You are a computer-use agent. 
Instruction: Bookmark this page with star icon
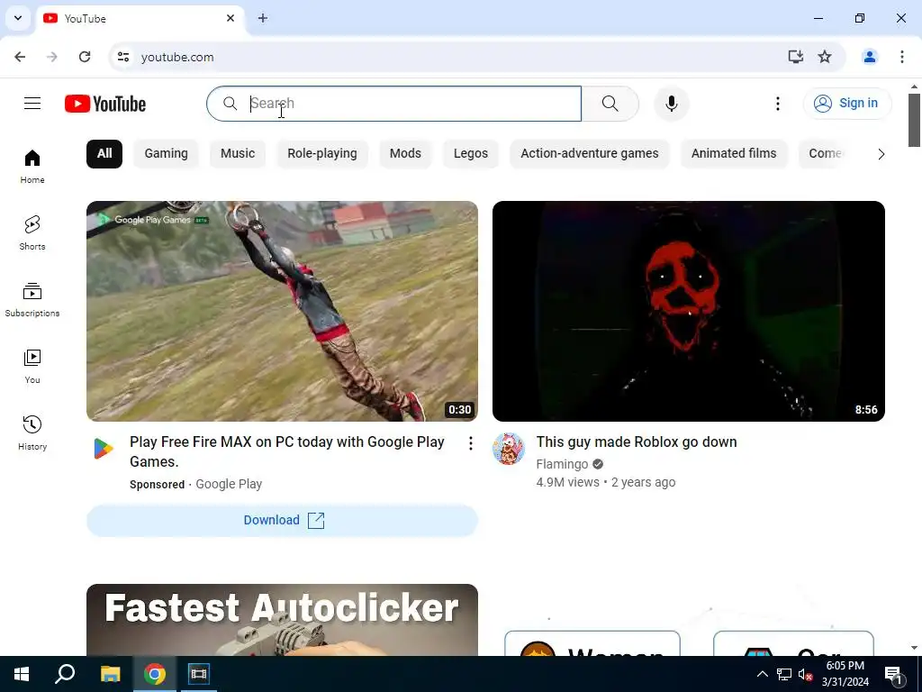[x=825, y=57]
